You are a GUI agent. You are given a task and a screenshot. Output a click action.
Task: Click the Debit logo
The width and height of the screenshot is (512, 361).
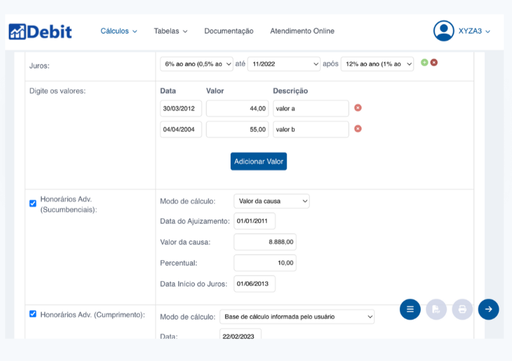[x=40, y=31]
